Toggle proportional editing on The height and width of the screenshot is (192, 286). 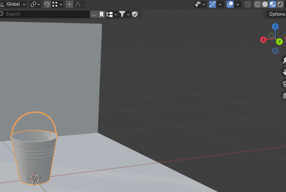point(69,4)
